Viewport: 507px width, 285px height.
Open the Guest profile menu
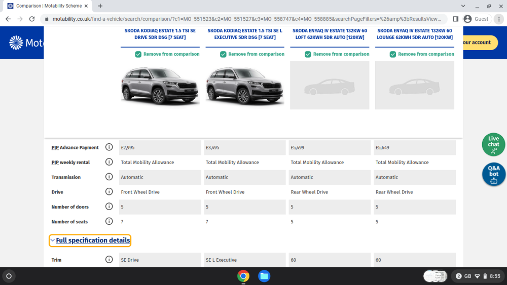[x=477, y=19]
